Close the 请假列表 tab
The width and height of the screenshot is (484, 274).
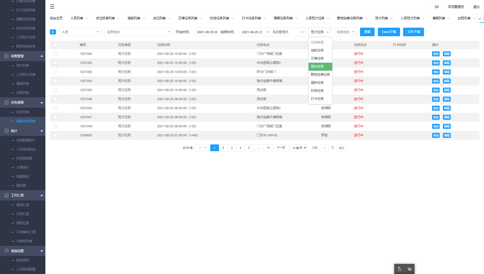pyautogui.click(x=449, y=18)
